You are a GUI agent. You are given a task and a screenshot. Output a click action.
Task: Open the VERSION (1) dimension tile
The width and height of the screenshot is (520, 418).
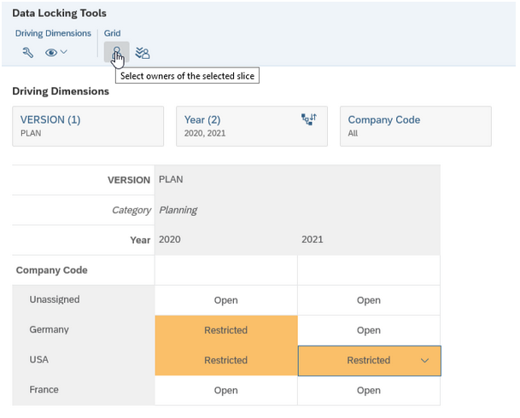click(x=87, y=126)
